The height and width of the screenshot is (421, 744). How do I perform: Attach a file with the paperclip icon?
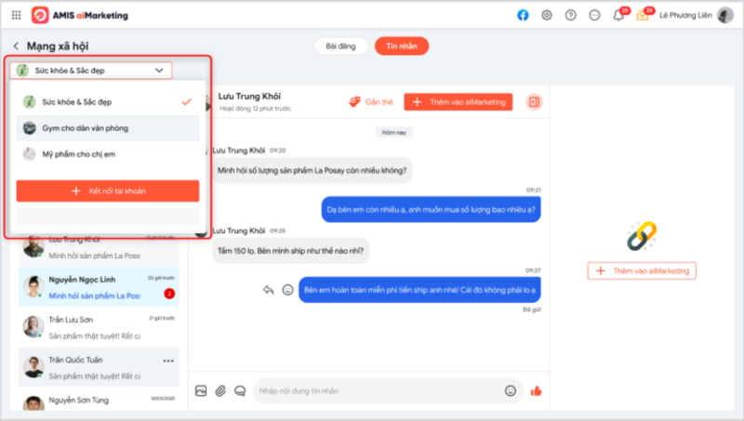click(x=220, y=391)
